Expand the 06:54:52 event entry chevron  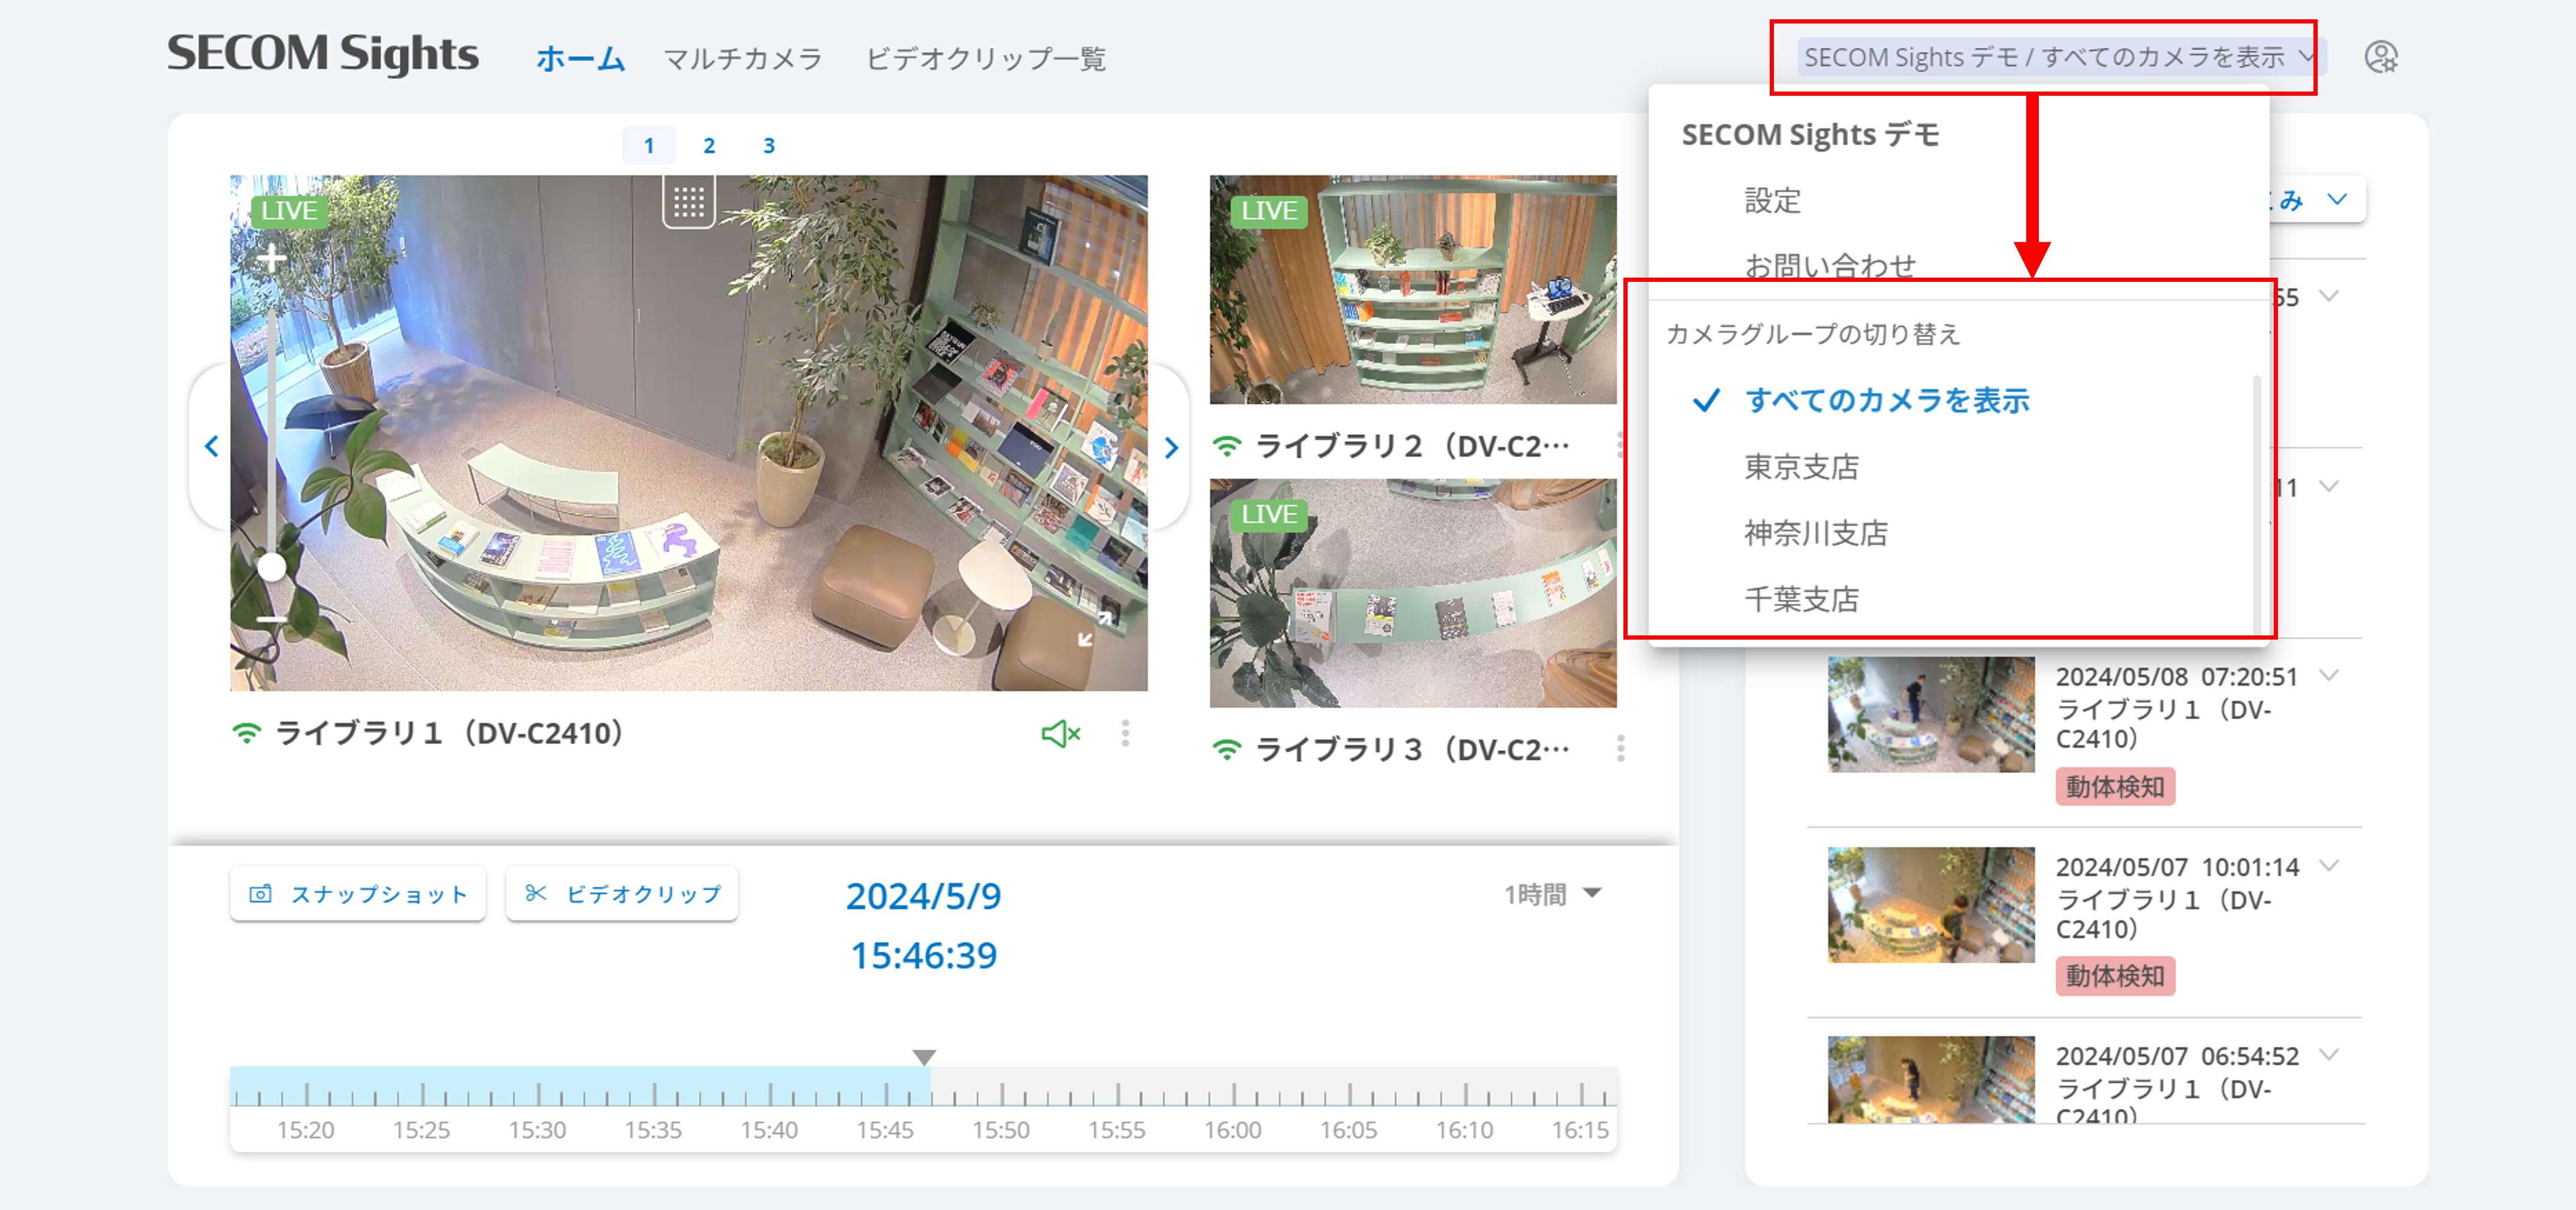2329,1054
